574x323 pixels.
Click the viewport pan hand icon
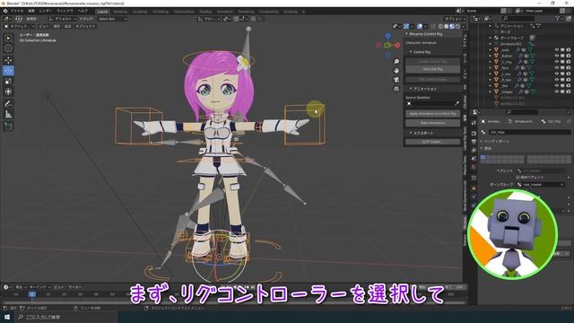coord(396,70)
